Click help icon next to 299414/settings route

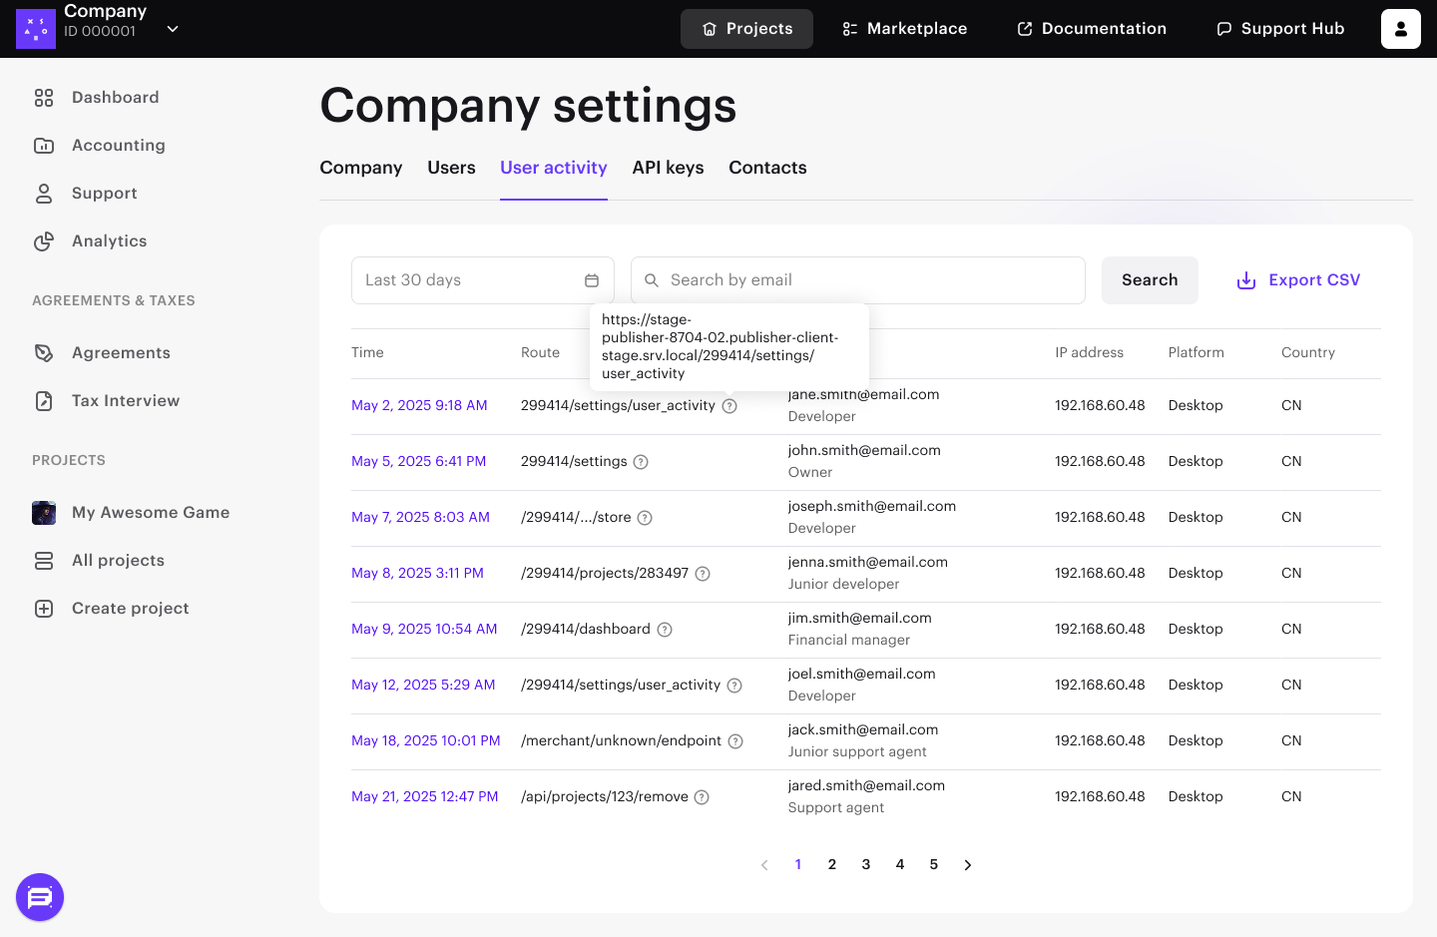click(641, 462)
